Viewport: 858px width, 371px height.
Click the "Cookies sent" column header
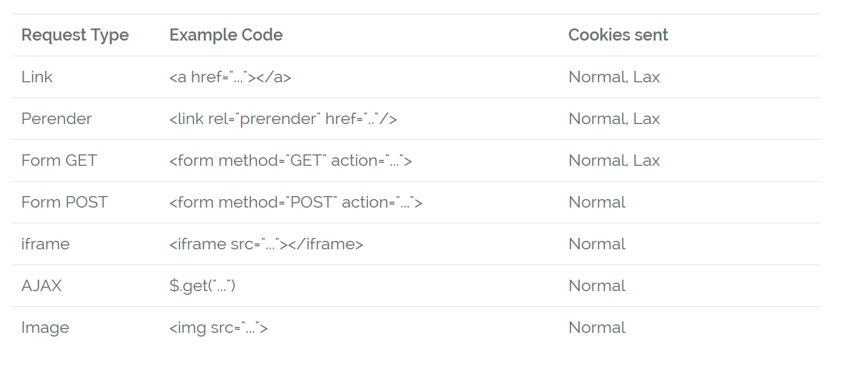click(618, 35)
